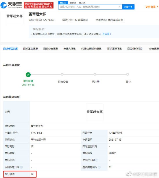Click the 去变更 link
159x178 pixels.
(107, 34)
